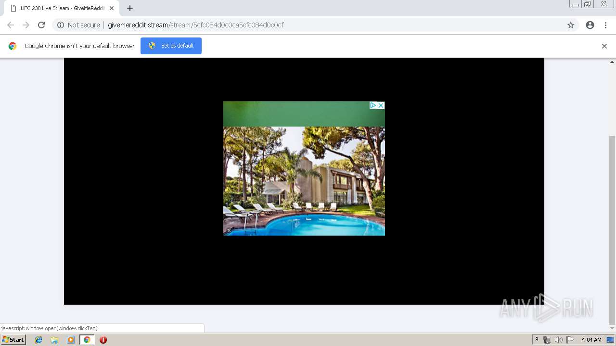Open Chrome's three-dot menu

pyautogui.click(x=605, y=25)
